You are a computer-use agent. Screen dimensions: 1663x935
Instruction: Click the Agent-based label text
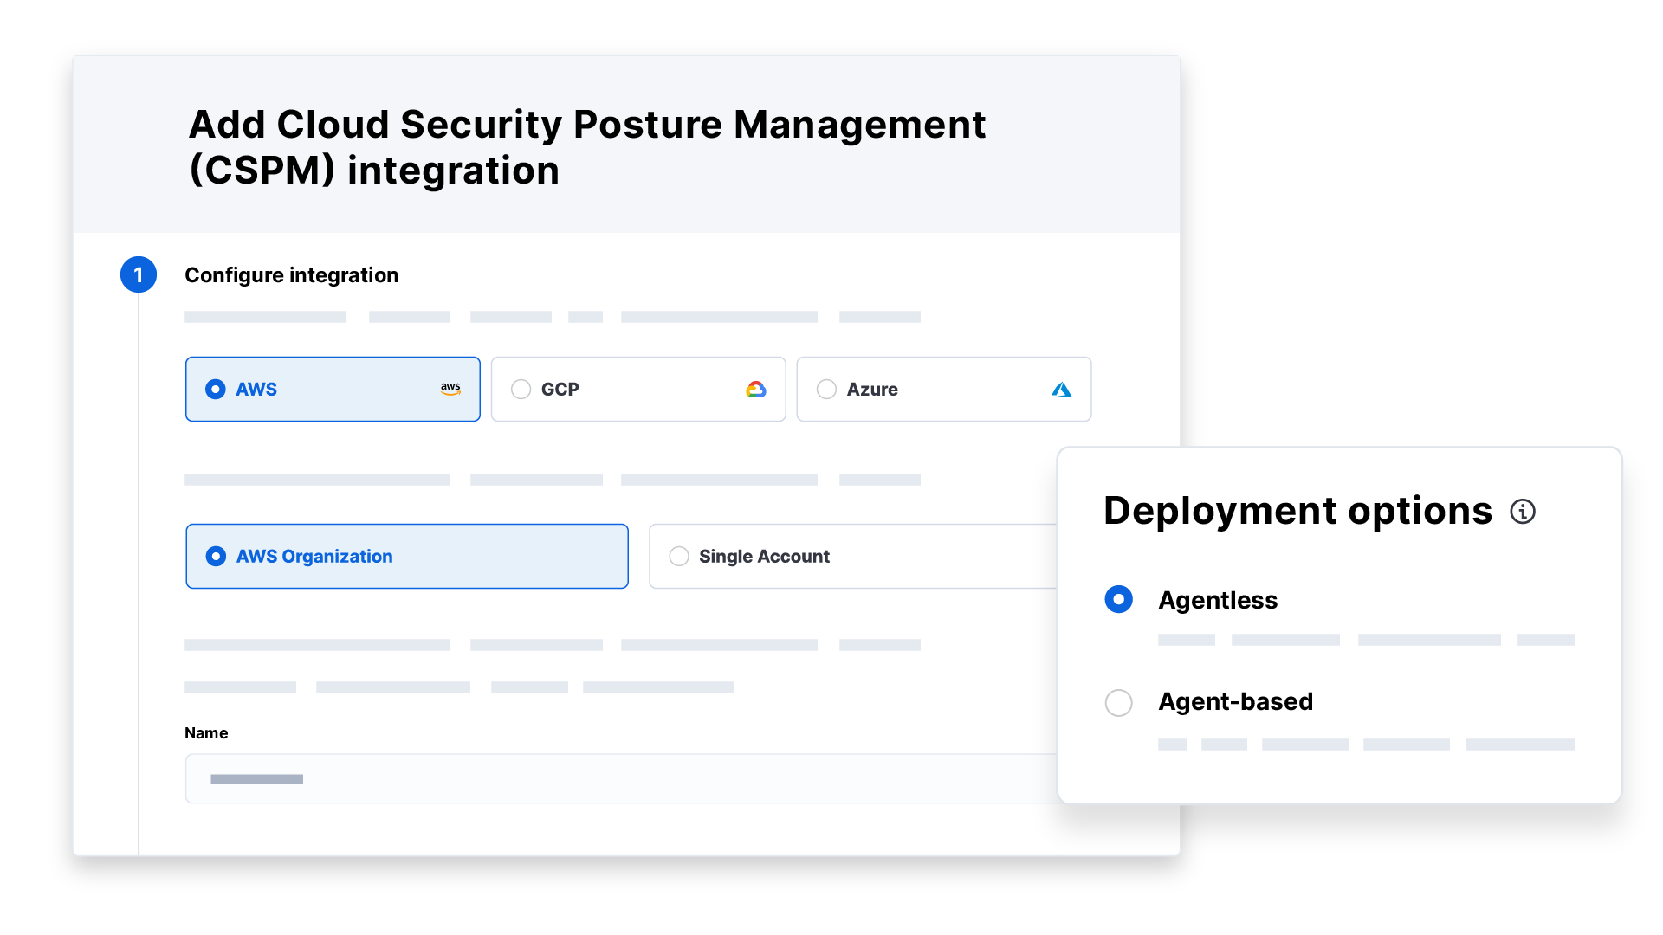coord(1236,701)
